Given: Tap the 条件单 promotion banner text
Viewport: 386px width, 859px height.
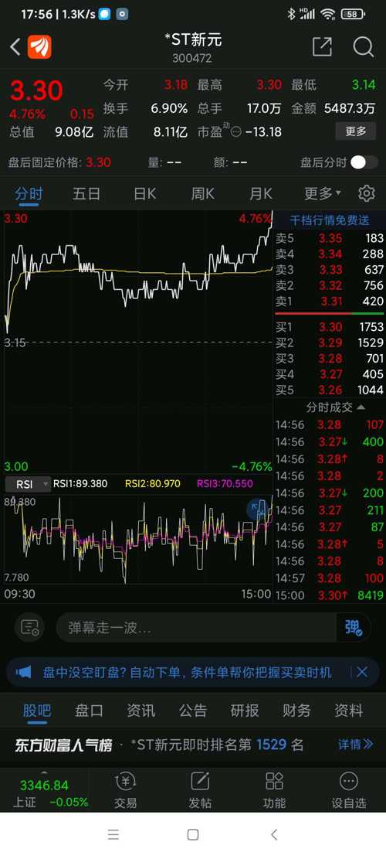Looking at the screenshot, I should click(187, 672).
